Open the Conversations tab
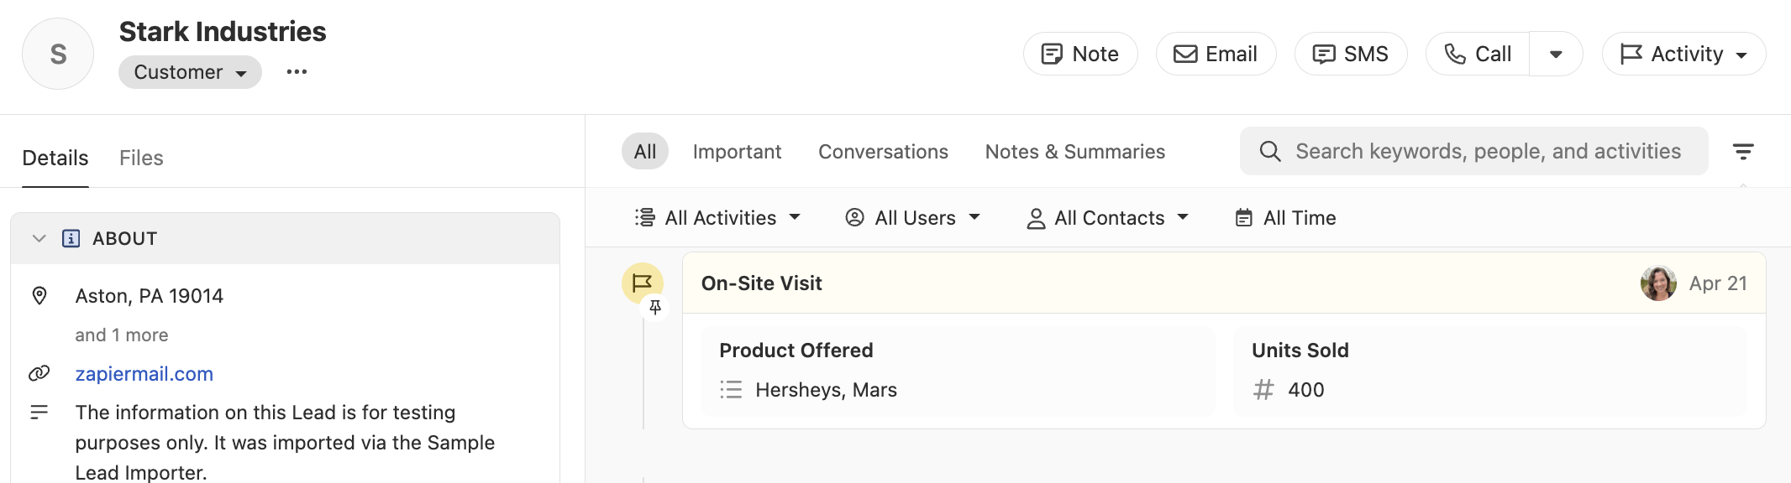The height and width of the screenshot is (483, 1791). tap(883, 152)
